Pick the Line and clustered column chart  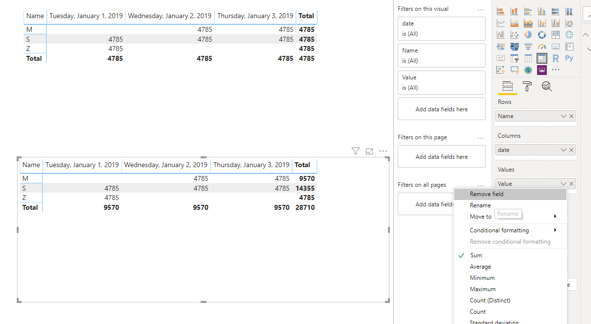point(556,23)
